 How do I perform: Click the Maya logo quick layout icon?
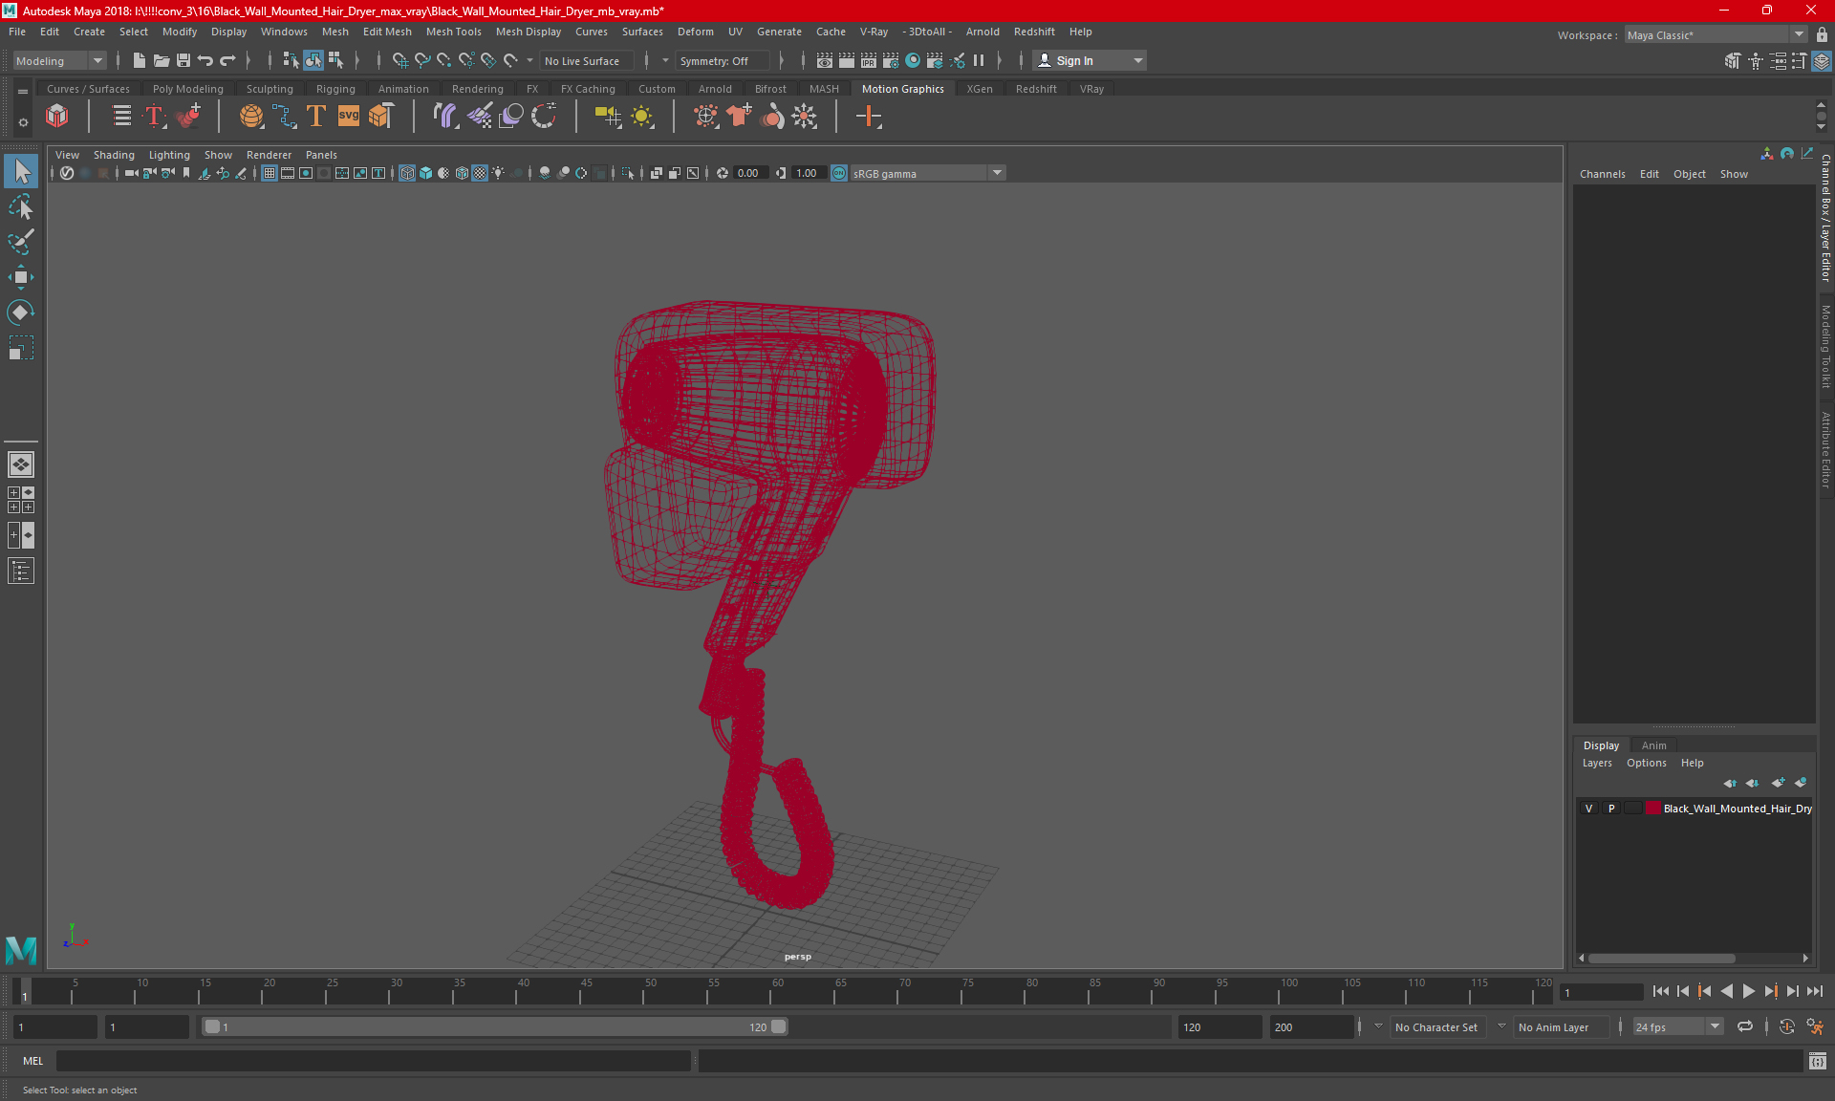(21, 950)
